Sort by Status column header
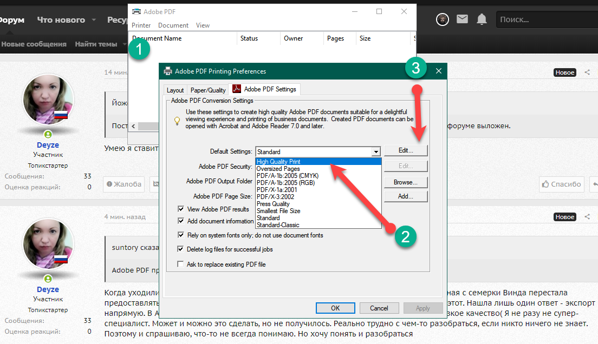The height and width of the screenshot is (344, 598). (x=258, y=38)
